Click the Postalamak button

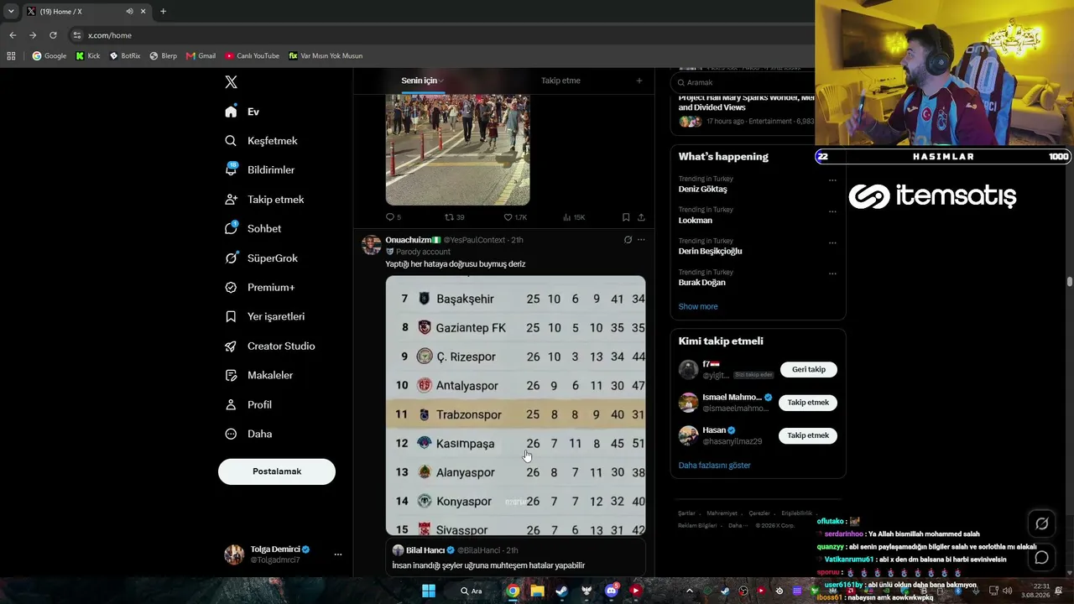coord(277,471)
